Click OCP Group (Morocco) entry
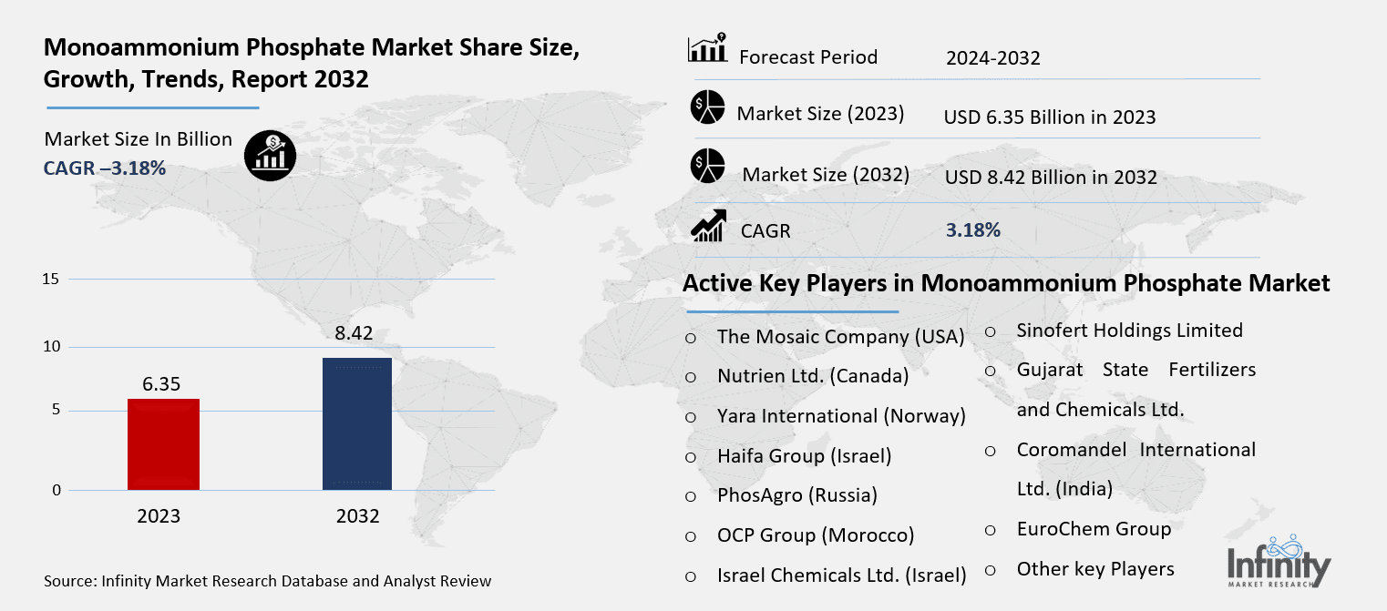1387x611 pixels. pyautogui.click(x=815, y=535)
